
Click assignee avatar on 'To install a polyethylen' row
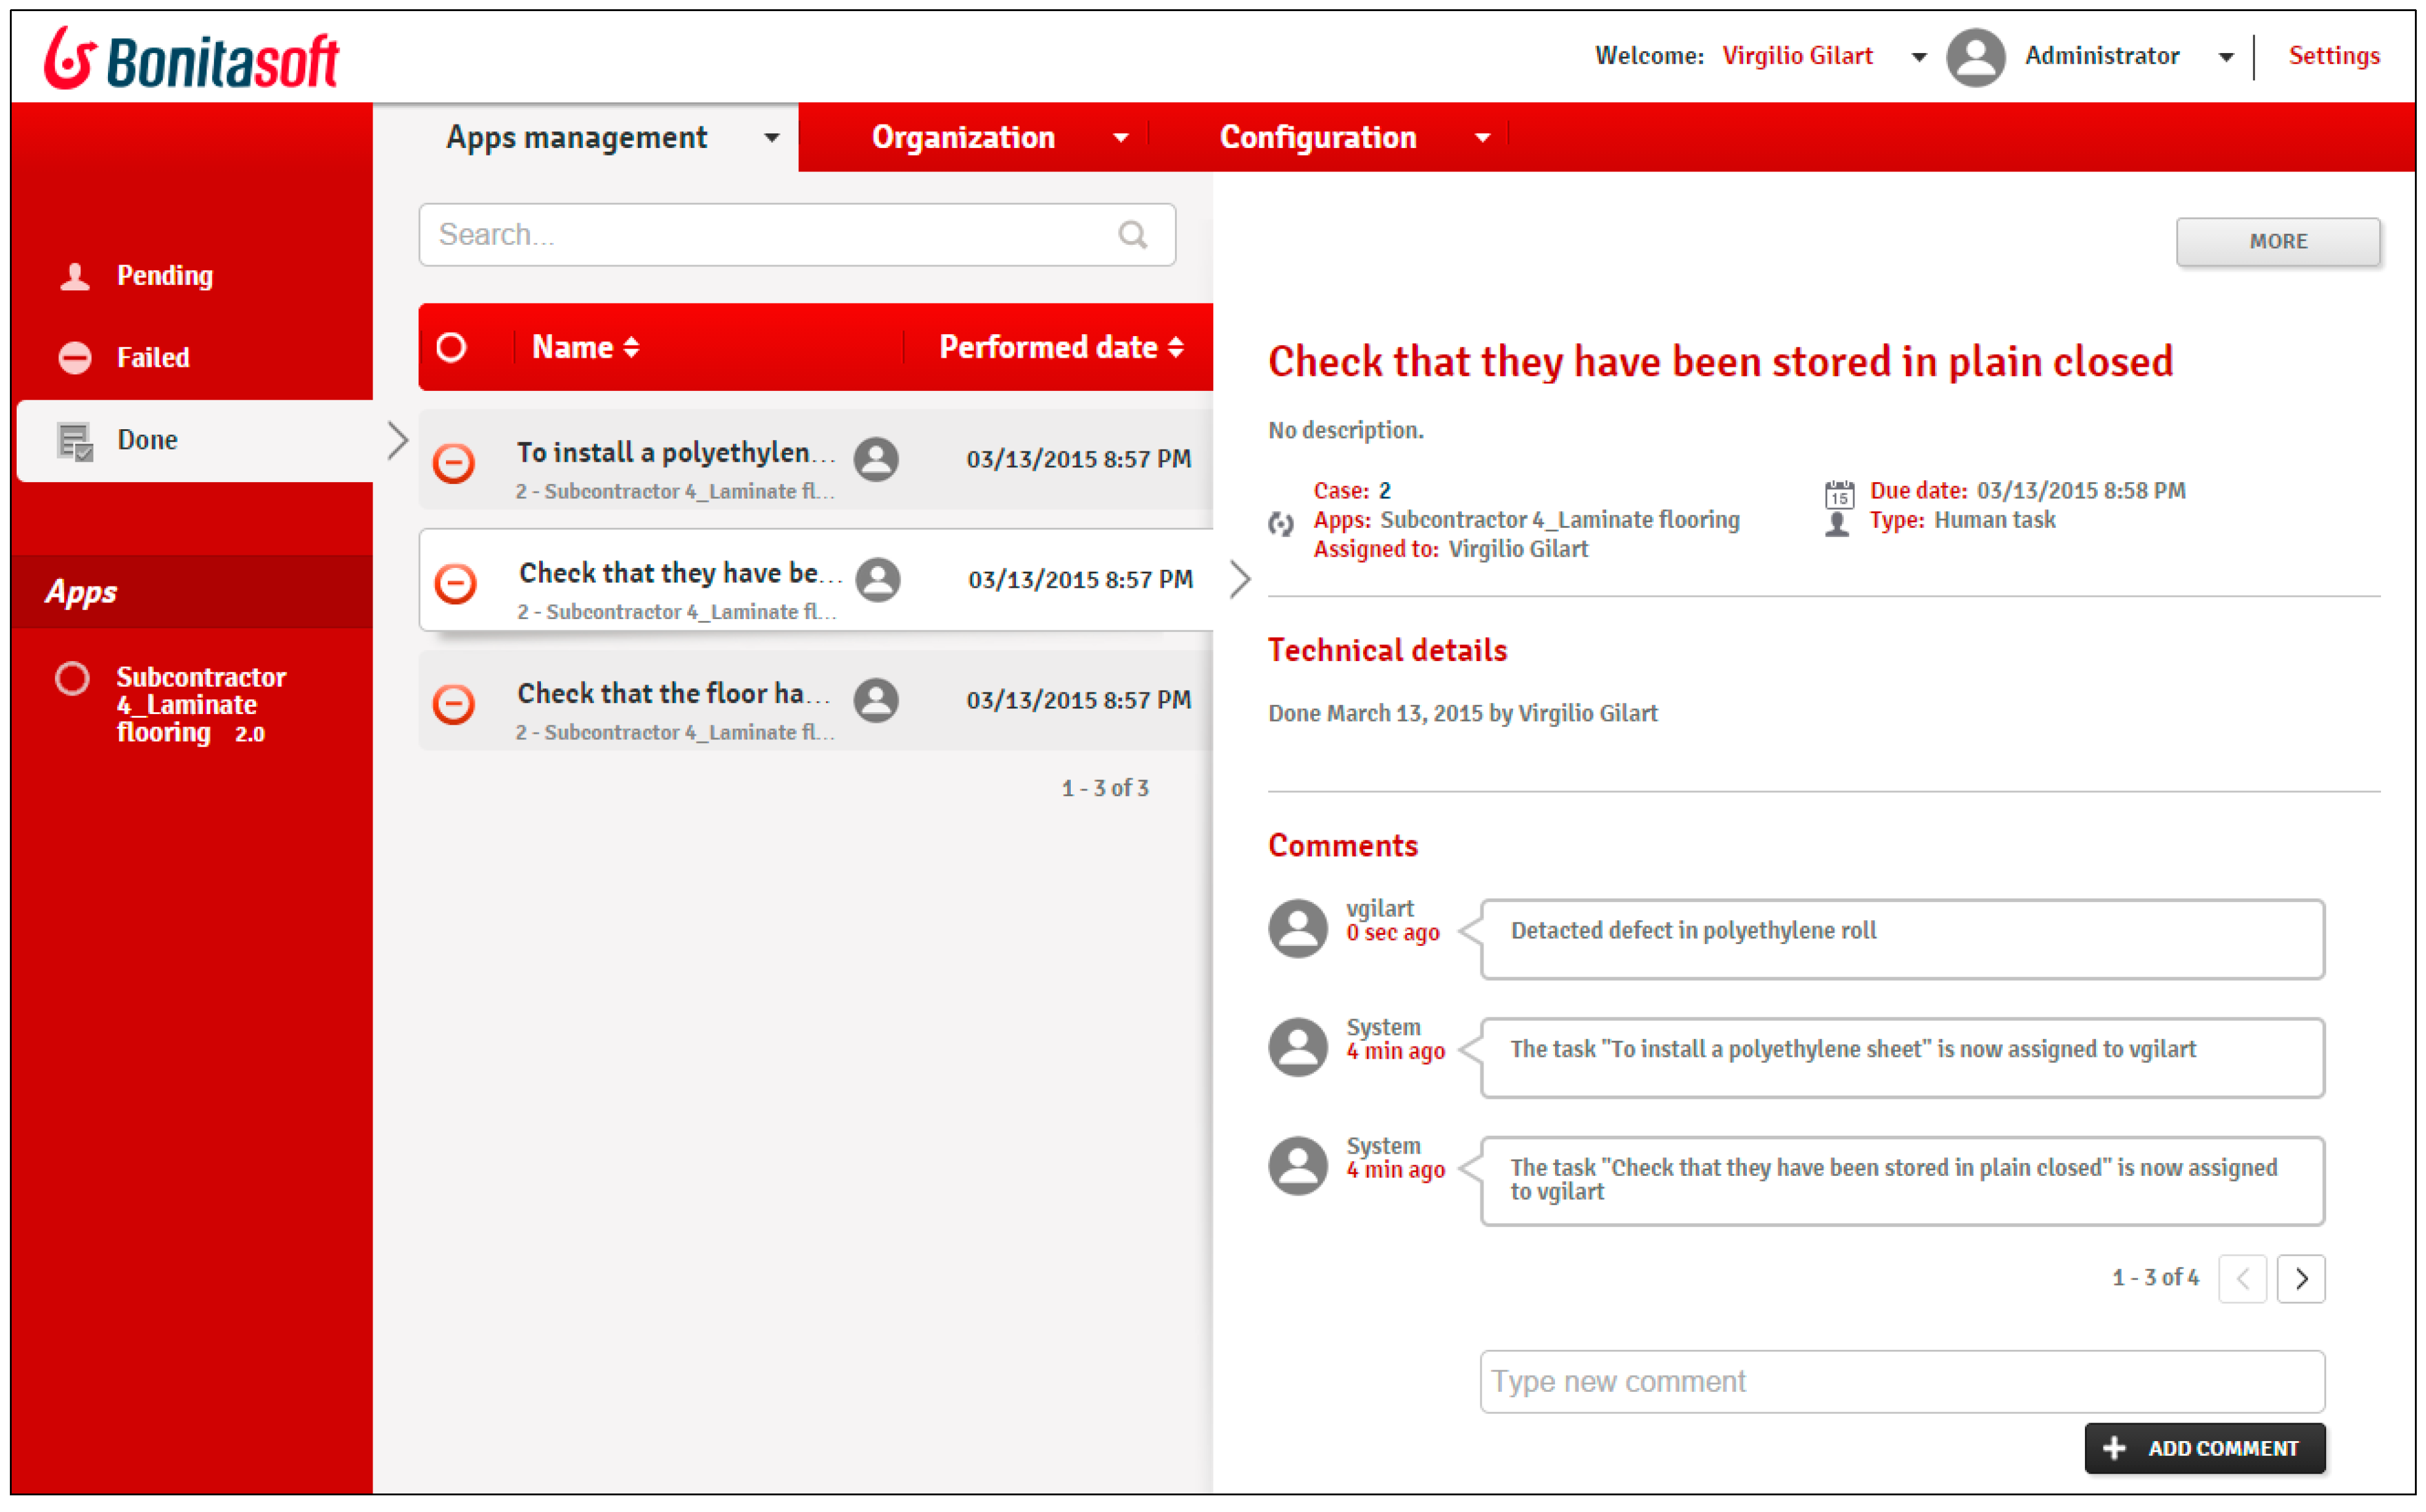point(876,460)
